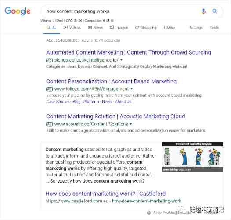Screen dimensions: 231x220
Task: Switch to the News tab
Action: click(x=95, y=27)
